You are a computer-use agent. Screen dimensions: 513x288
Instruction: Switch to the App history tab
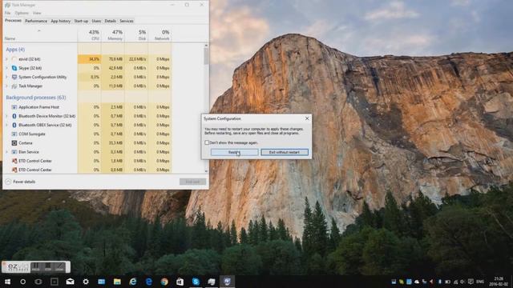(61, 21)
